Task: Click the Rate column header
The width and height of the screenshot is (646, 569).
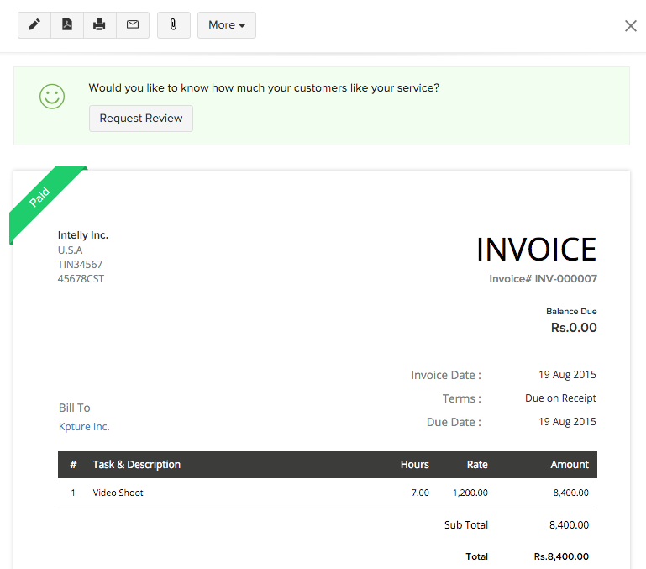Action: [476, 465]
